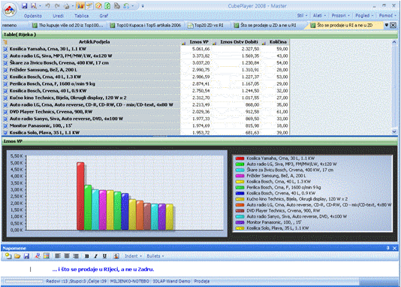Click the table corner icon left of Artikli.Podjela
Image resolution: width=401 pixels, height=287 pixels.
pyautogui.click(x=5, y=42)
